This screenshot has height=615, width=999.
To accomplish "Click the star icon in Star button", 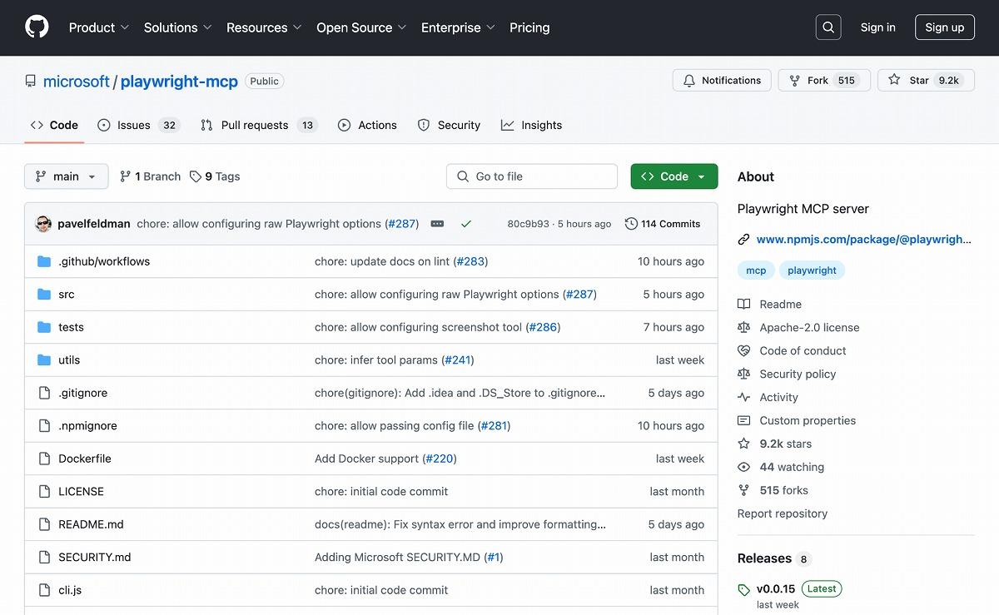I will pos(894,80).
